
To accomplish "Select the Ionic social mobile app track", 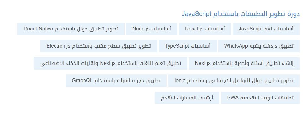I will tap(234, 81).
